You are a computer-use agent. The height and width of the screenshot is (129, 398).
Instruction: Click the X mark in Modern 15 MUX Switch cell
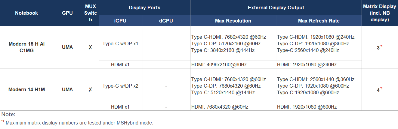click(90, 47)
